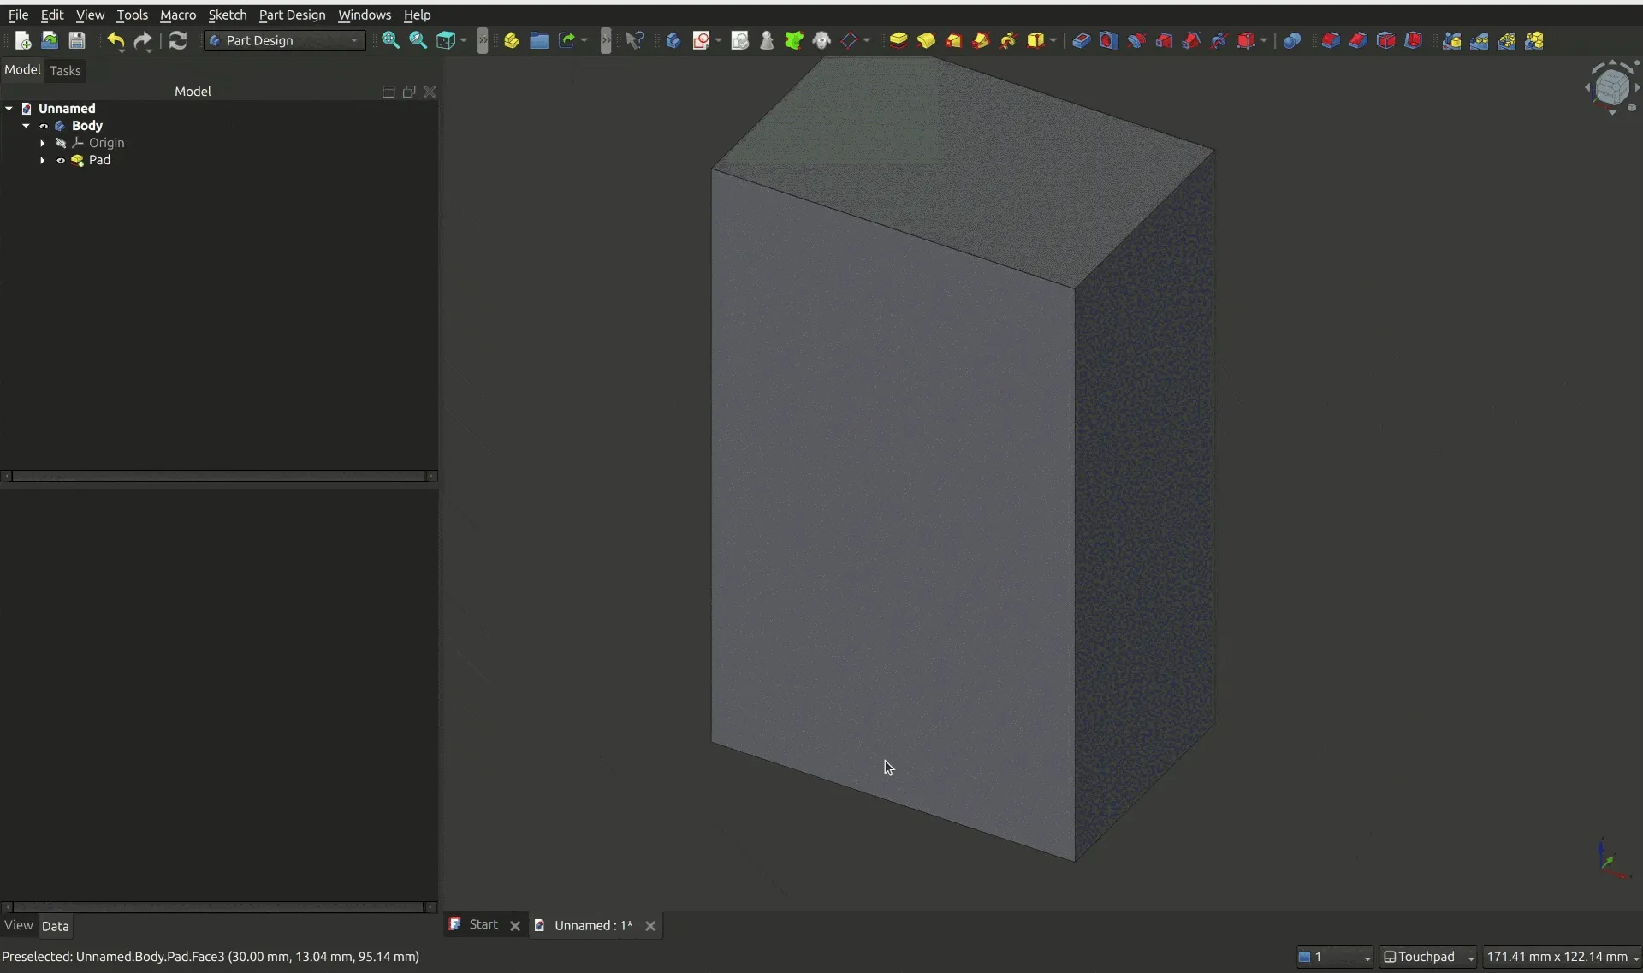Image resolution: width=1643 pixels, height=973 pixels.
Task: Switch to the Start tab
Action: coord(483,924)
